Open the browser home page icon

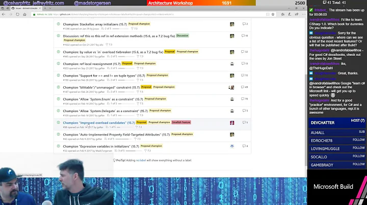click(24, 14)
